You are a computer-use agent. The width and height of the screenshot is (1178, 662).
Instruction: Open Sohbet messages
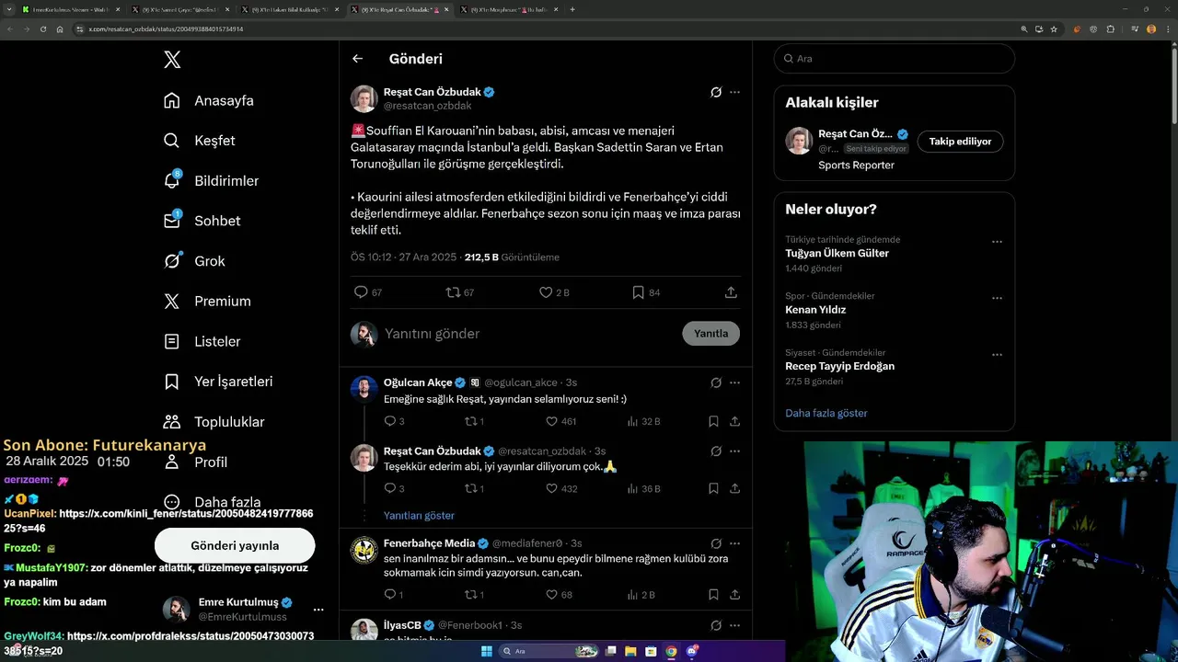click(x=202, y=221)
